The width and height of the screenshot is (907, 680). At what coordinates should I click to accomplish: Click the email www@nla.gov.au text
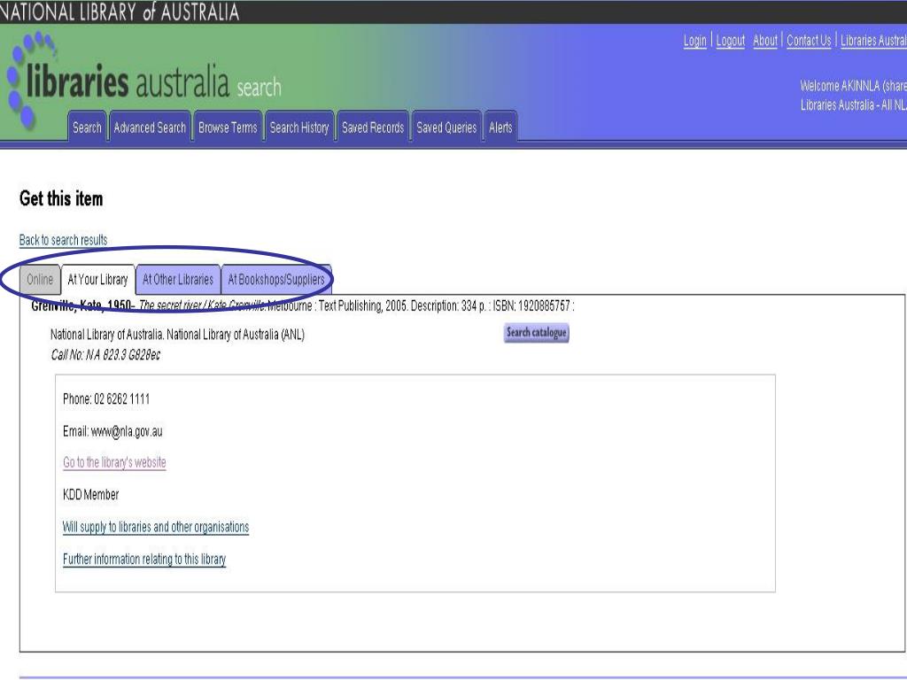127,431
